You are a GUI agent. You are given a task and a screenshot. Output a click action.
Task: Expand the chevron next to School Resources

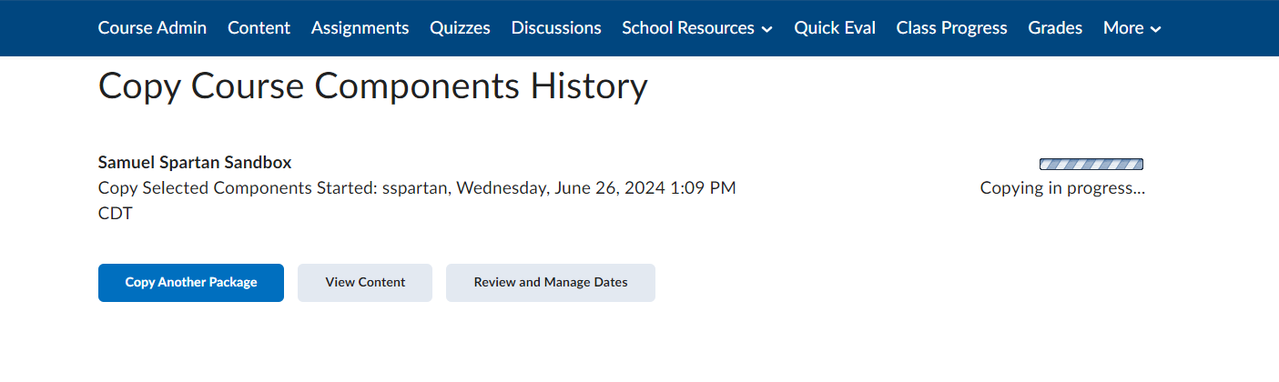click(766, 29)
